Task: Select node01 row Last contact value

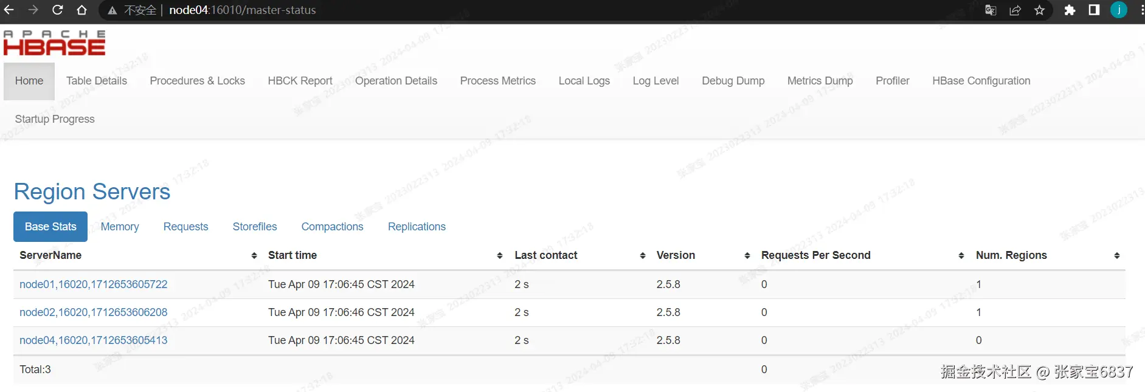Action: coord(522,284)
